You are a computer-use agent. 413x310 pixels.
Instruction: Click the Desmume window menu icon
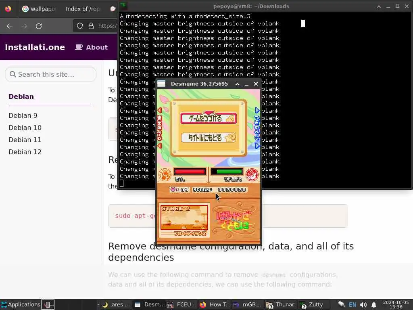point(161,84)
